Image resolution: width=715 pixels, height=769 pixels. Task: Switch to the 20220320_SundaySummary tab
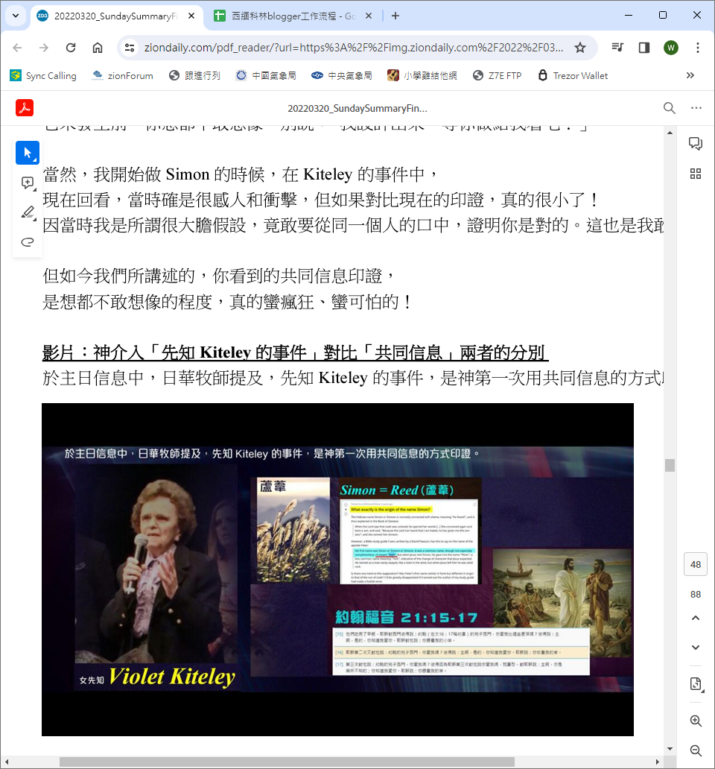(116, 16)
